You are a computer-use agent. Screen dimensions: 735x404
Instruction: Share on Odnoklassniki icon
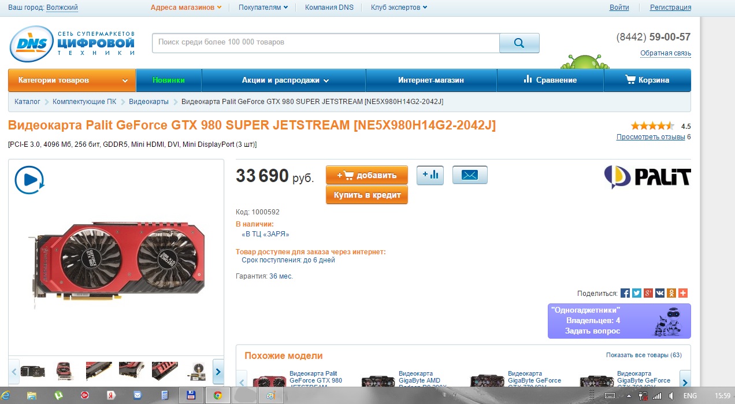pos(671,293)
